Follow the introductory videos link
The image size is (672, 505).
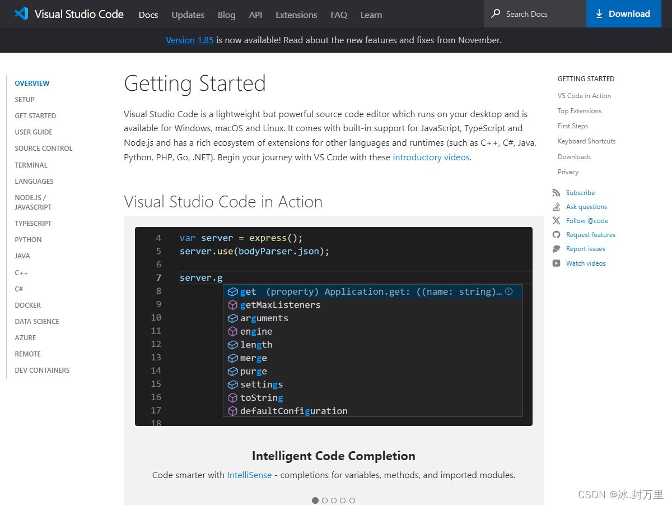pyautogui.click(x=431, y=157)
